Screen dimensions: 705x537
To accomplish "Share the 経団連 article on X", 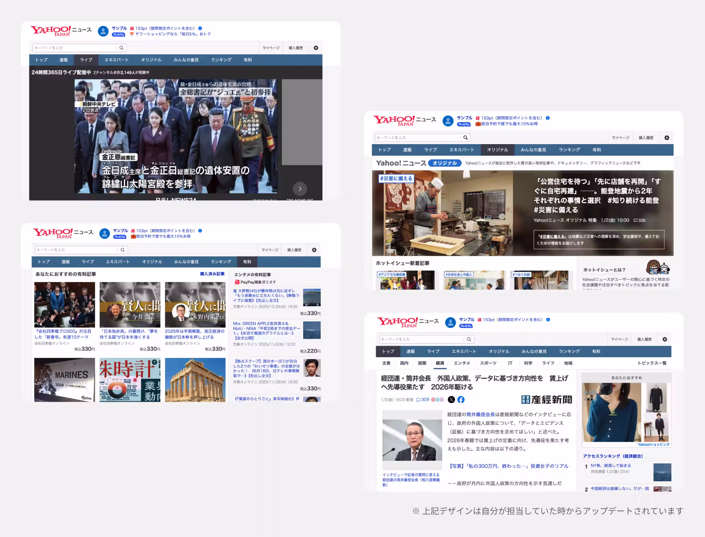I will (x=451, y=399).
